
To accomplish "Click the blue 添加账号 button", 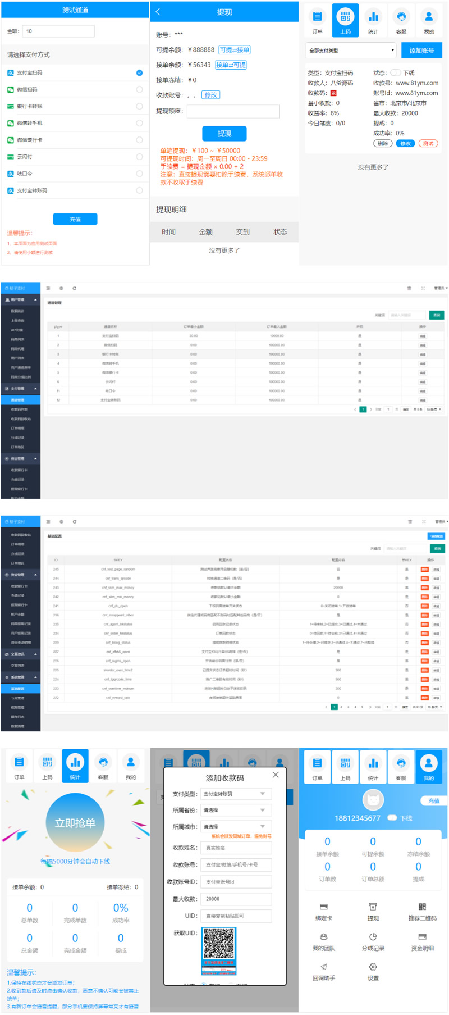I will click(421, 51).
